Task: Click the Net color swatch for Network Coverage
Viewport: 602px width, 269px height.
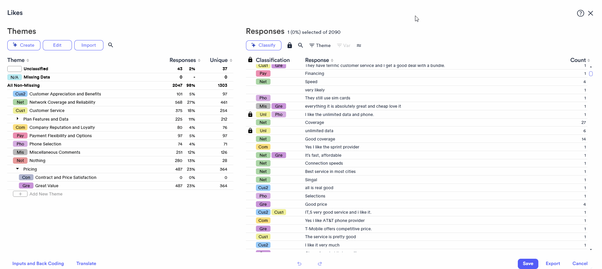Action: [20, 102]
